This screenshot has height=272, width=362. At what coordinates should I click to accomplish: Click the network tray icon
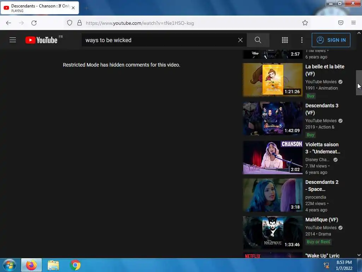[x=326, y=265]
